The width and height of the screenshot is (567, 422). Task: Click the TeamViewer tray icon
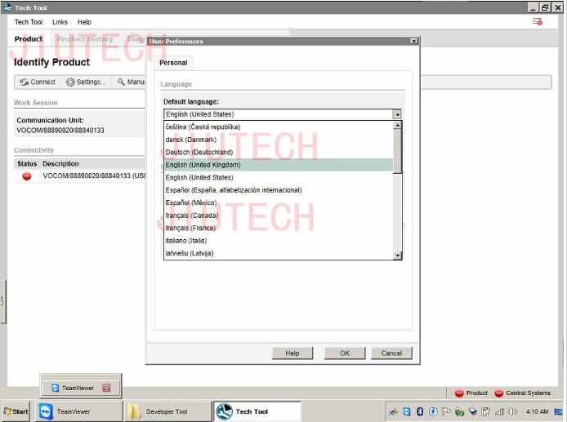[x=407, y=411]
